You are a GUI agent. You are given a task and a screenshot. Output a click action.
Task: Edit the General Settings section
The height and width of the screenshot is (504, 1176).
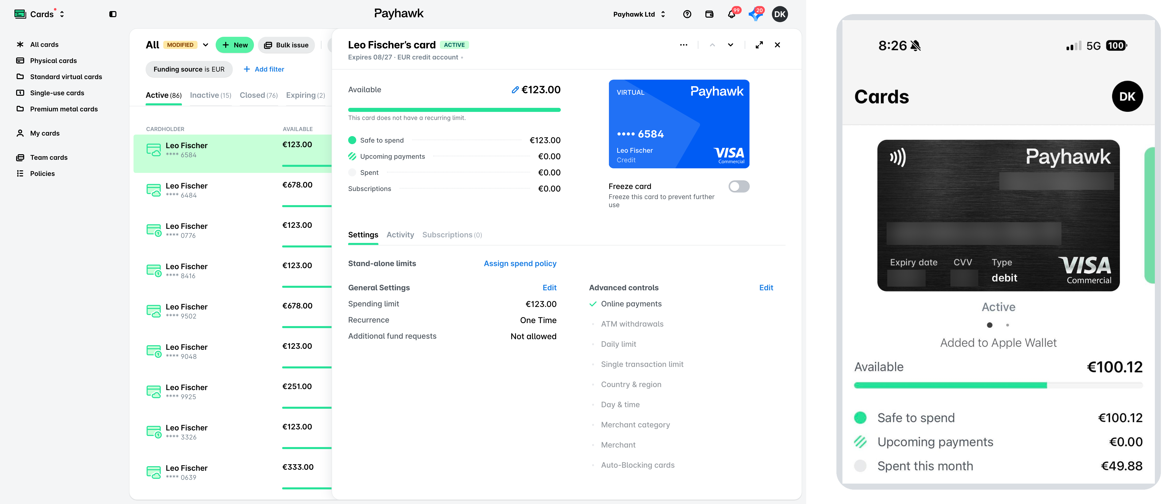549,288
